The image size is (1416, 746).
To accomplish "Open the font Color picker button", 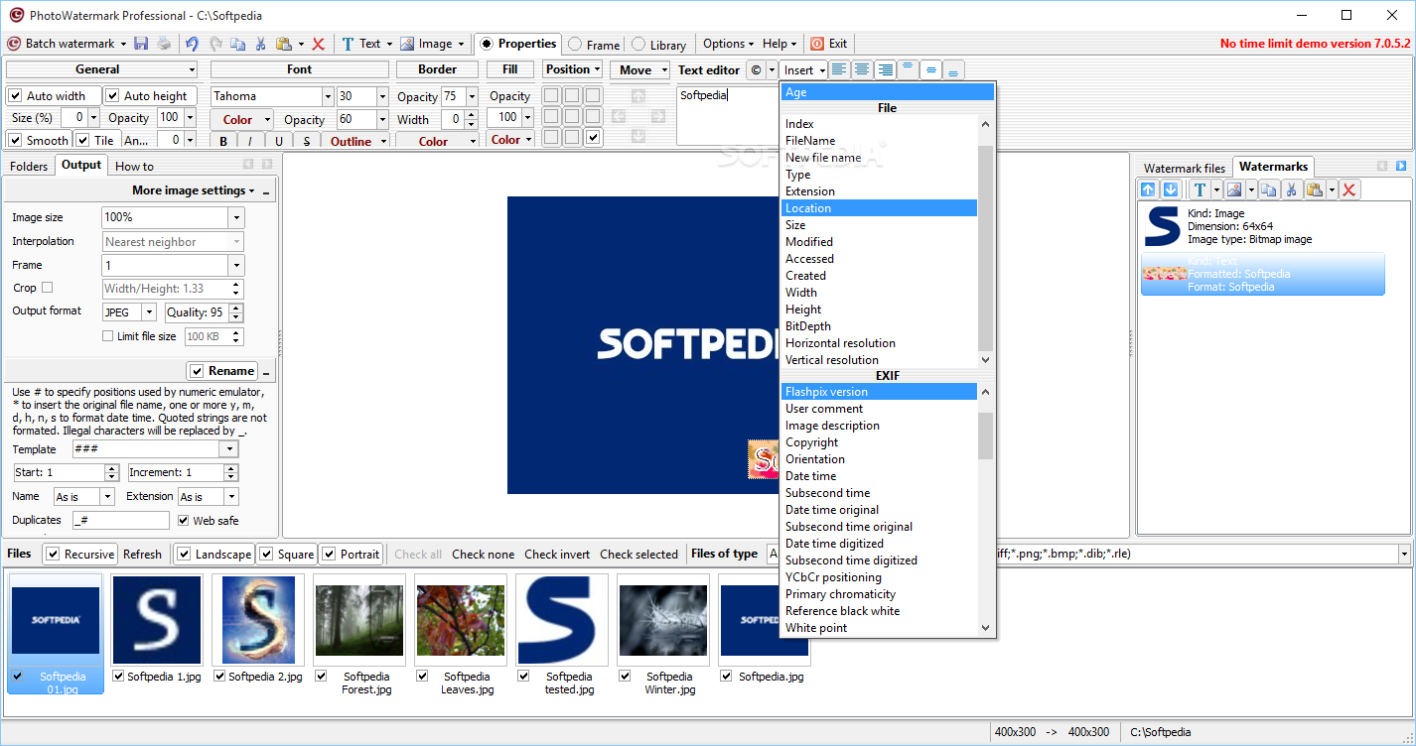I will pyautogui.click(x=242, y=120).
